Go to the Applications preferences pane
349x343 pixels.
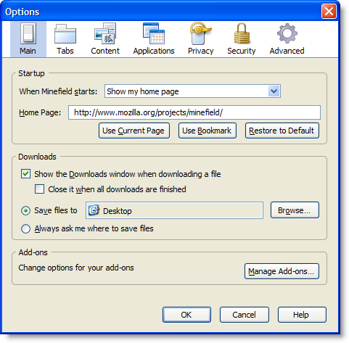tap(154, 39)
